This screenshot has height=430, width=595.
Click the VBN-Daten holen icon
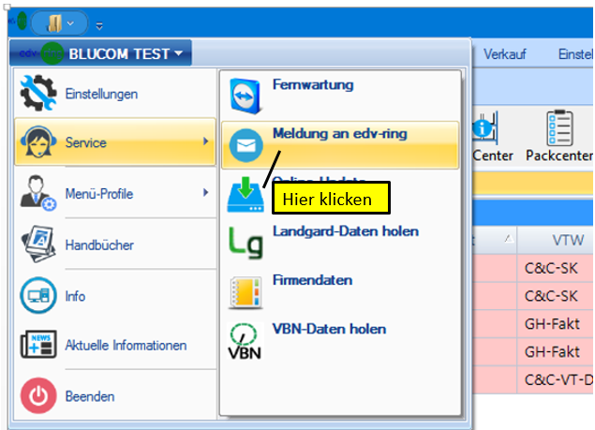tap(246, 340)
